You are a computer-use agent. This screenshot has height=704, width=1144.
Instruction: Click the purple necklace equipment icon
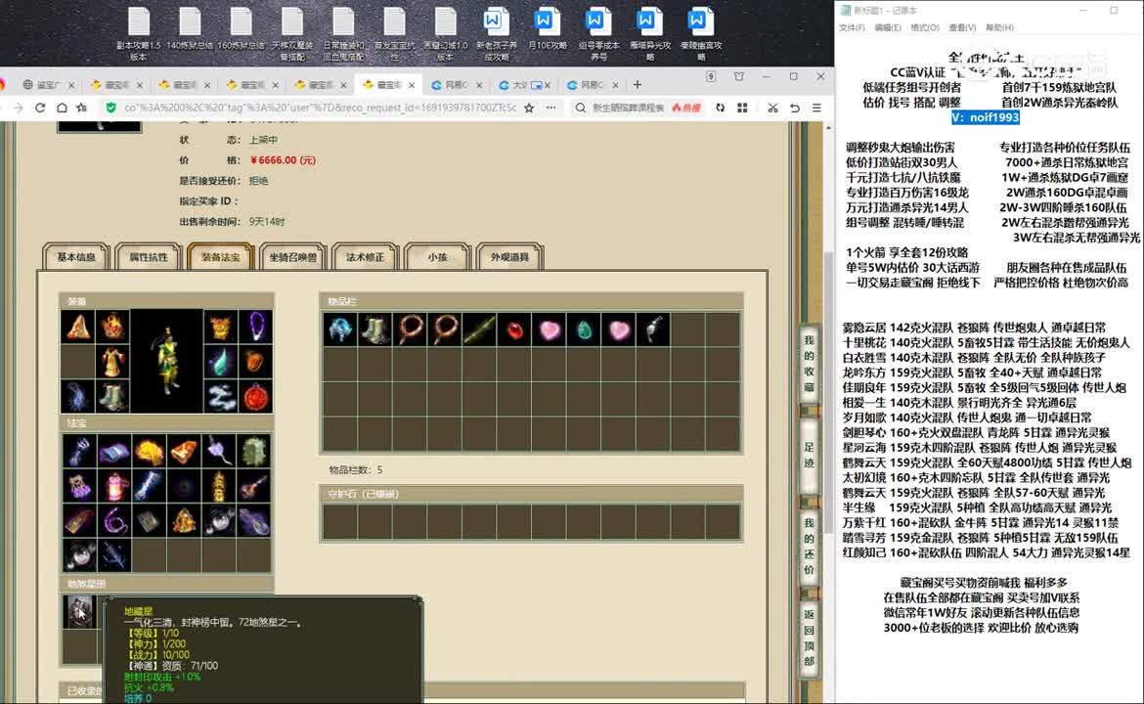tap(255, 327)
